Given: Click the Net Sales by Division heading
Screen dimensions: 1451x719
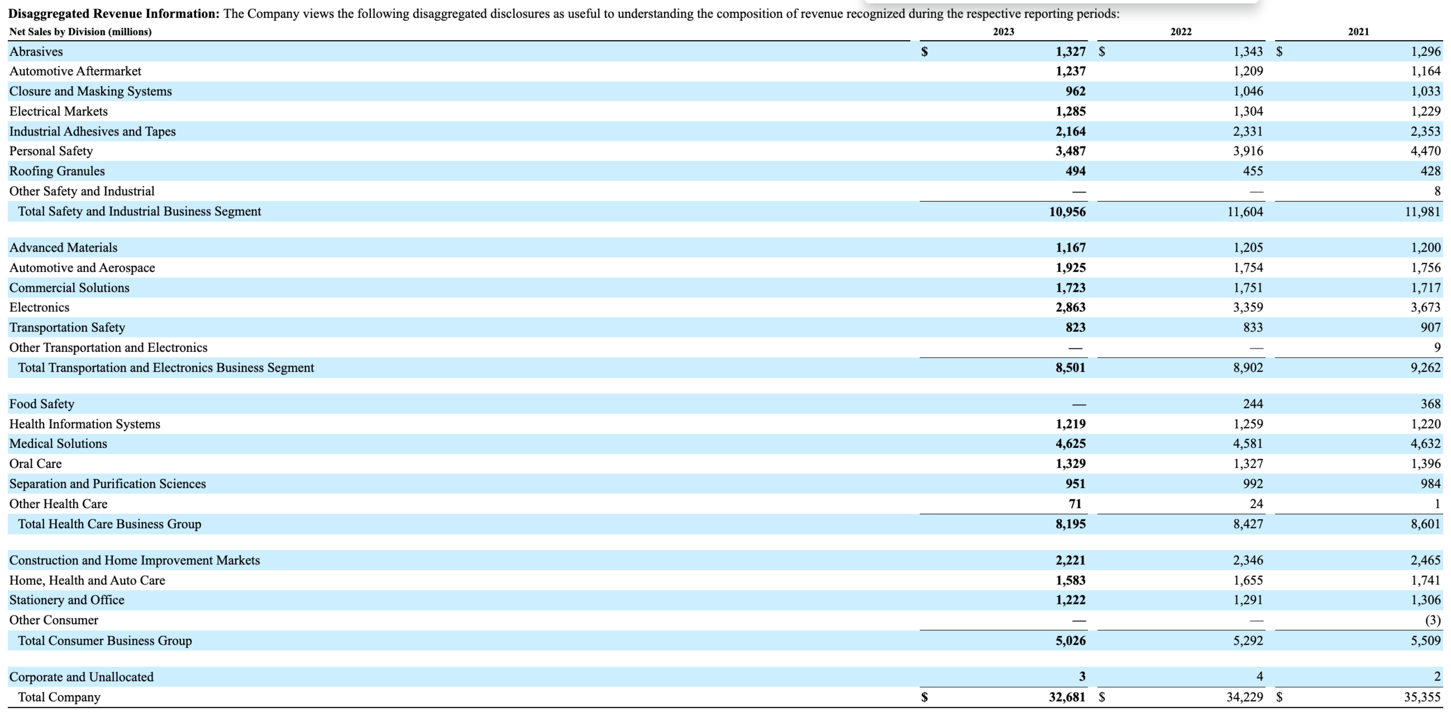Looking at the screenshot, I should coord(80,32).
